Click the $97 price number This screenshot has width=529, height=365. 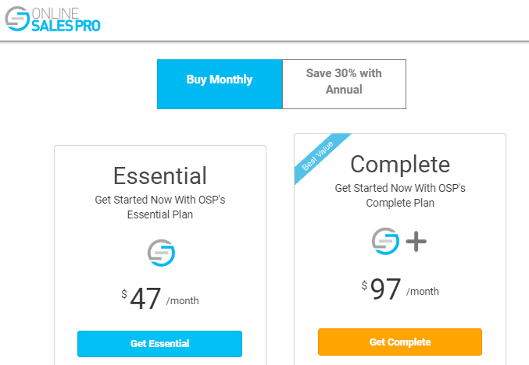coord(386,289)
